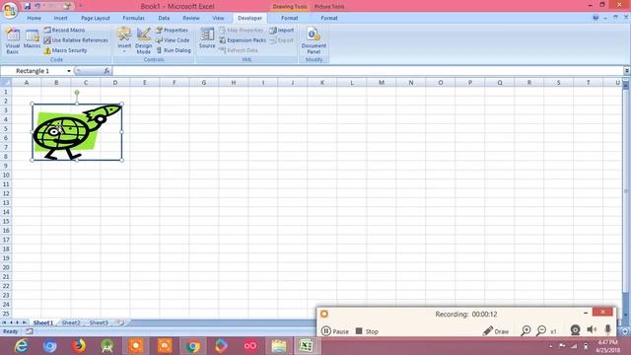
Task: Click the Insert Worksheet tab icon
Action: pyautogui.click(x=119, y=322)
